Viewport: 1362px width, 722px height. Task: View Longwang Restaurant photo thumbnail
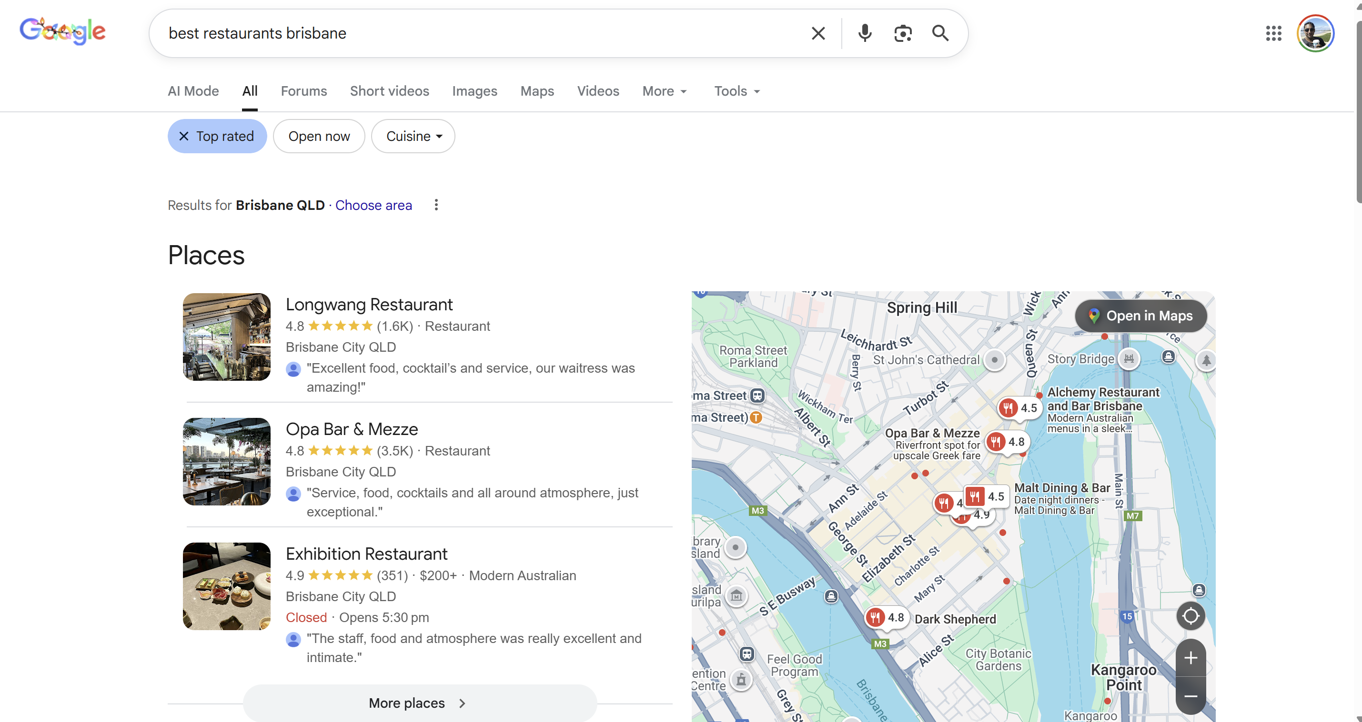pyautogui.click(x=226, y=337)
